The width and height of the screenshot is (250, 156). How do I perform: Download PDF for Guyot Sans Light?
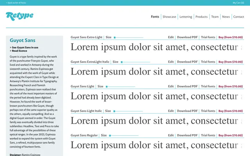coord(187,86)
